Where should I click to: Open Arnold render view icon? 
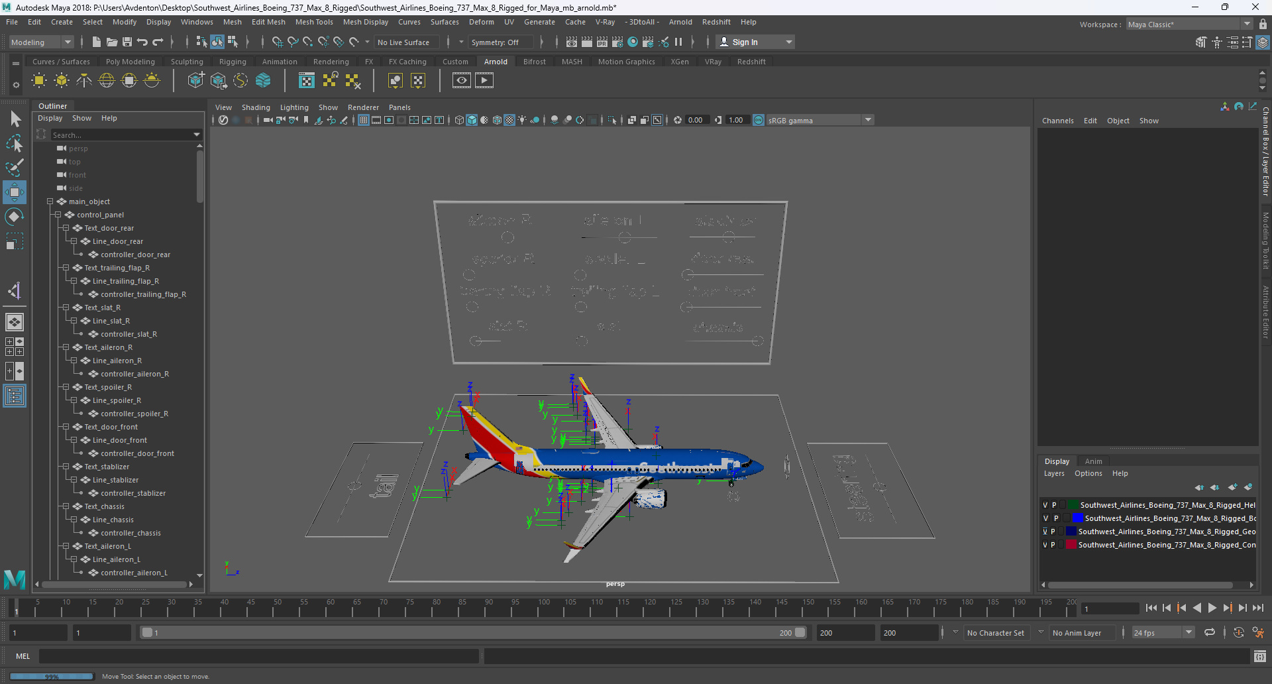tap(462, 81)
